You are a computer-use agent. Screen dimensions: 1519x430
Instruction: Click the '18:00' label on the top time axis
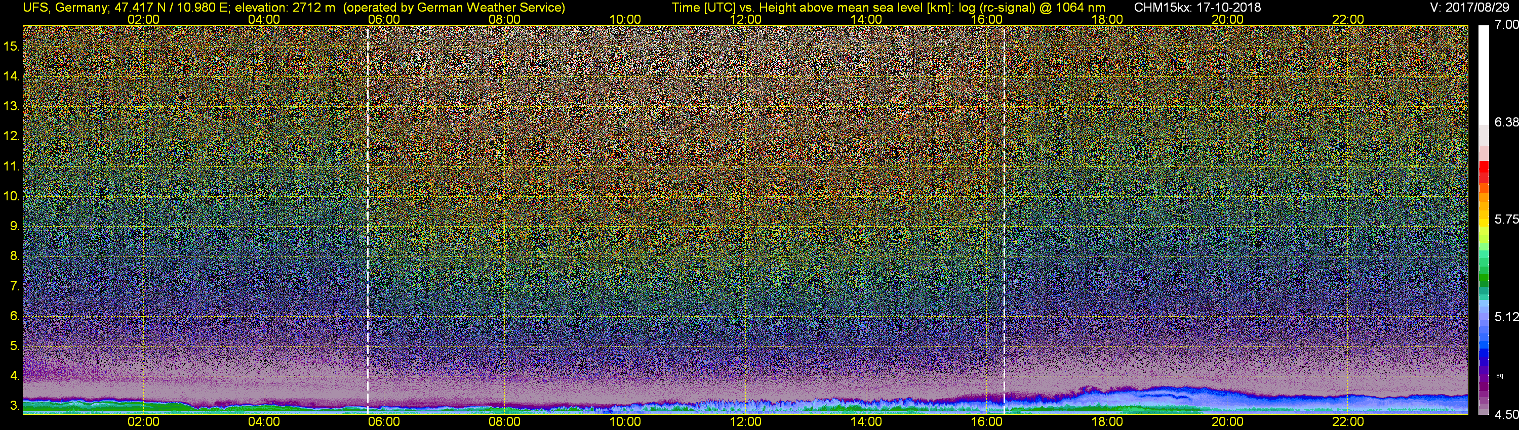tap(1107, 19)
